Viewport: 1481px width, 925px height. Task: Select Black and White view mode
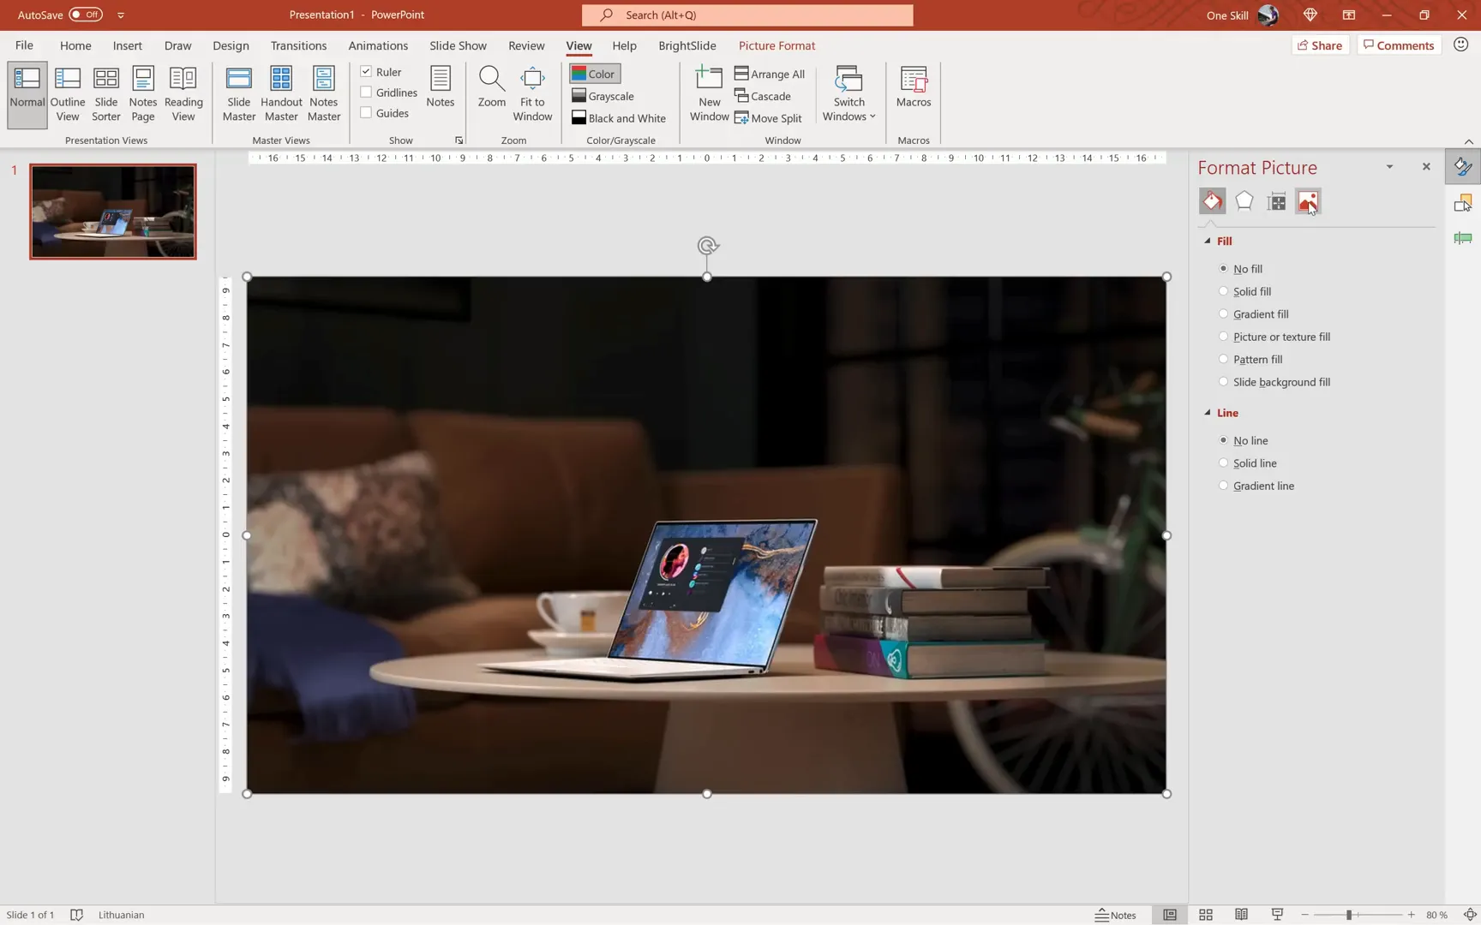click(x=619, y=118)
